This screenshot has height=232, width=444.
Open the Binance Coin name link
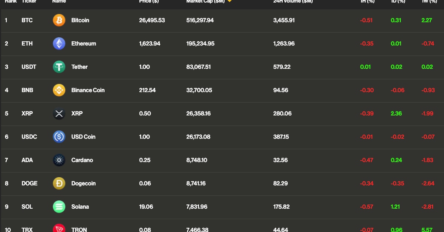point(88,90)
